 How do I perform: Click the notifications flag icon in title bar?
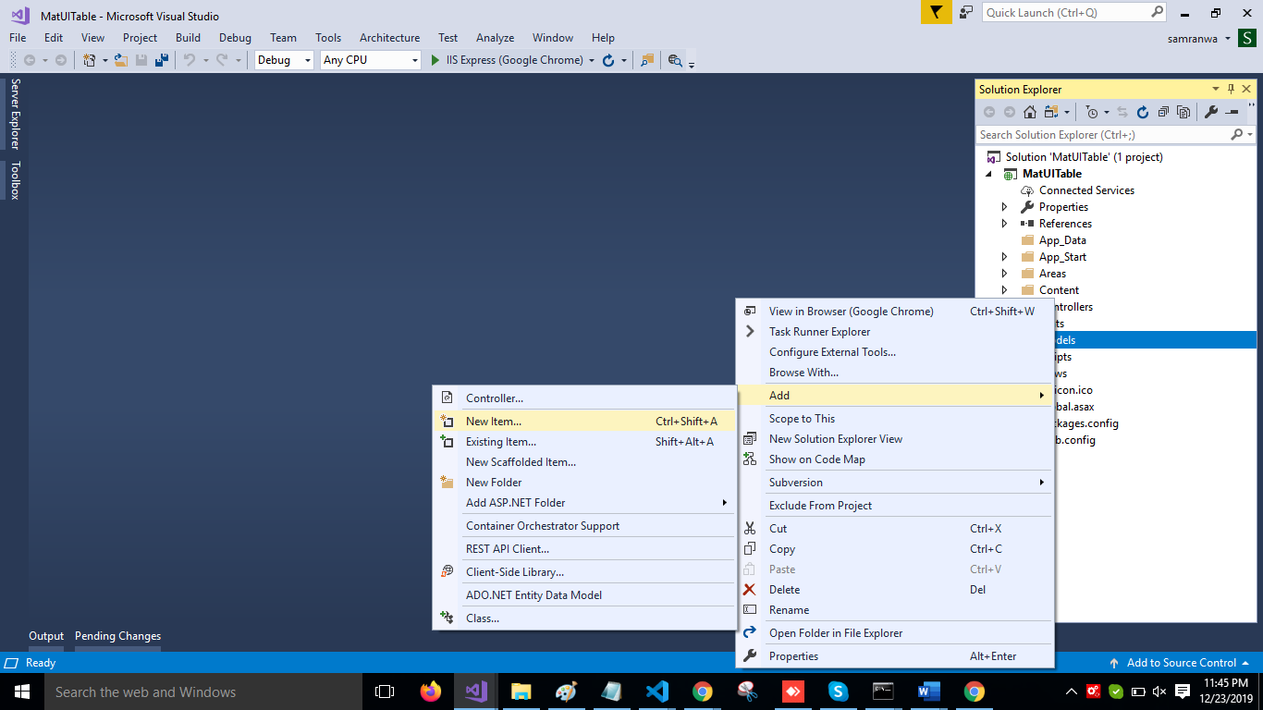[x=936, y=13]
